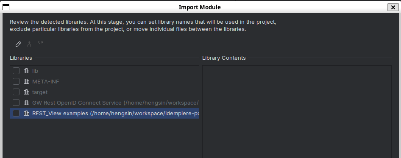Select the target library row

pos(104,92)
